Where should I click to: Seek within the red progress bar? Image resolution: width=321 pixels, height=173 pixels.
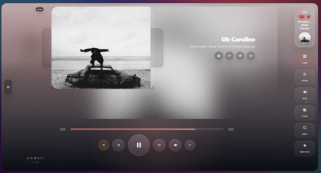click(147, 129)
